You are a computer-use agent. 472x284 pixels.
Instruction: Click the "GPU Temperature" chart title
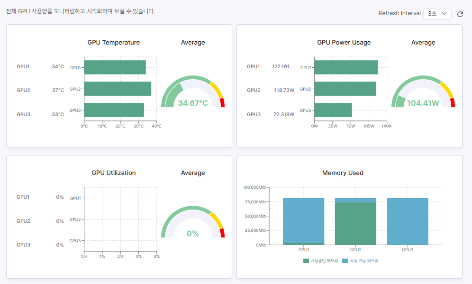(113, 43)
